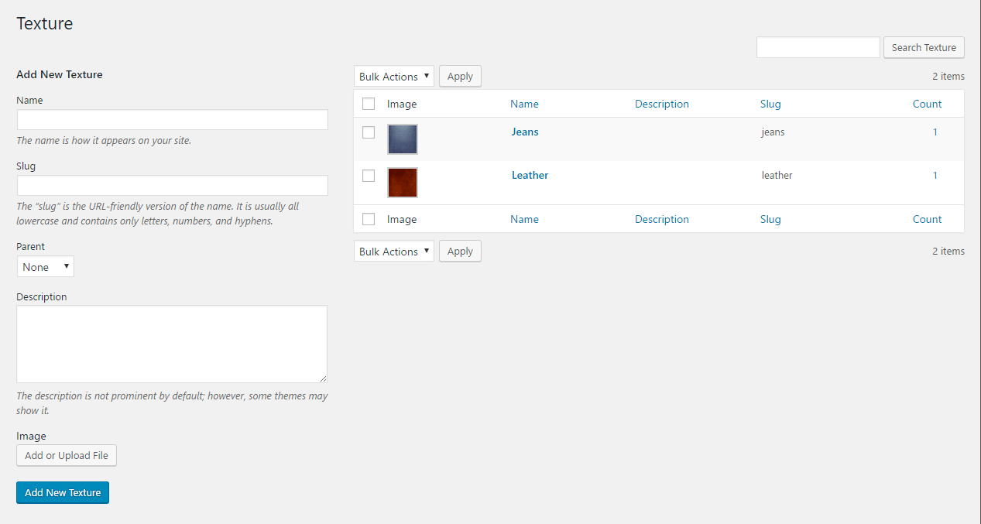981x524 pixels.
Task: Click the Add or Upload File button
Action: (67, 456)
